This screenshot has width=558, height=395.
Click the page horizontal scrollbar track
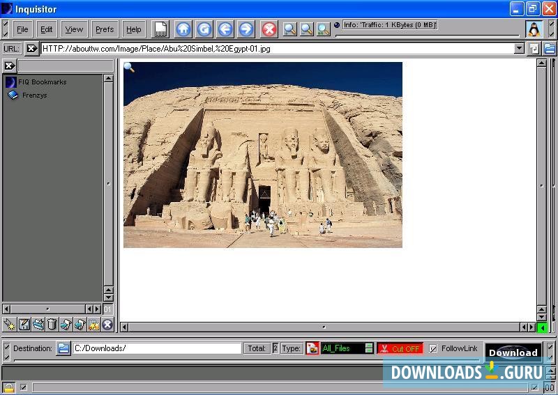pos(324,327)
